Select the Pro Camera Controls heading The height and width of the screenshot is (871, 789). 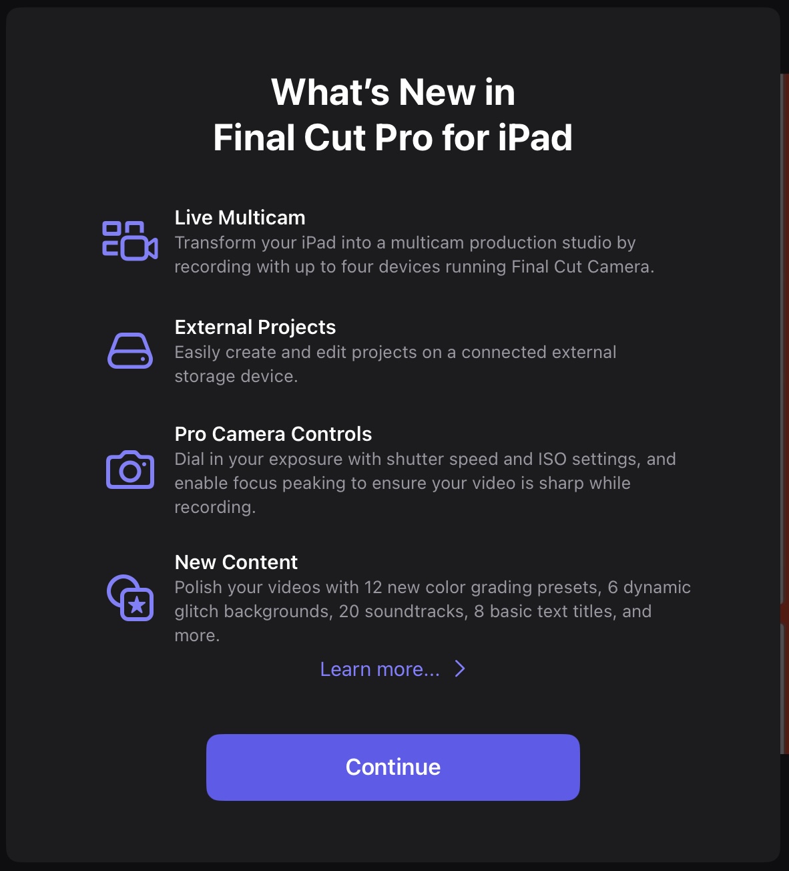tap(273, 434)
